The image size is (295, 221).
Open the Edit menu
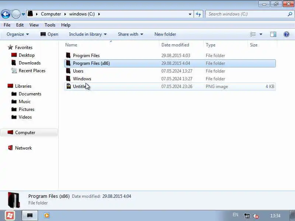tap(20, 25)
